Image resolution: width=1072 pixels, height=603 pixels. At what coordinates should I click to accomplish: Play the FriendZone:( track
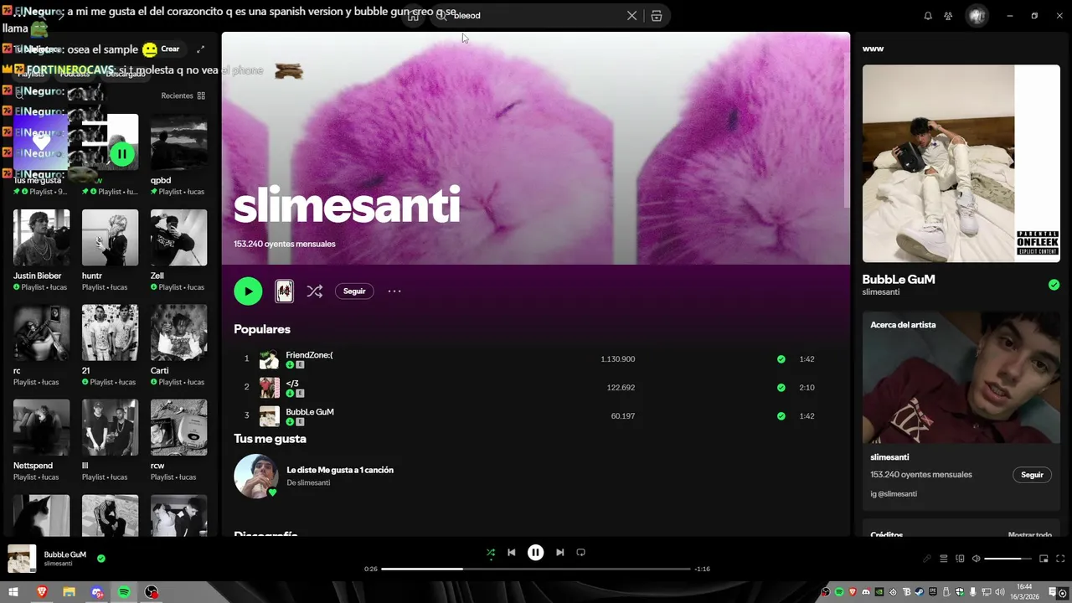(x=309, y=355)
